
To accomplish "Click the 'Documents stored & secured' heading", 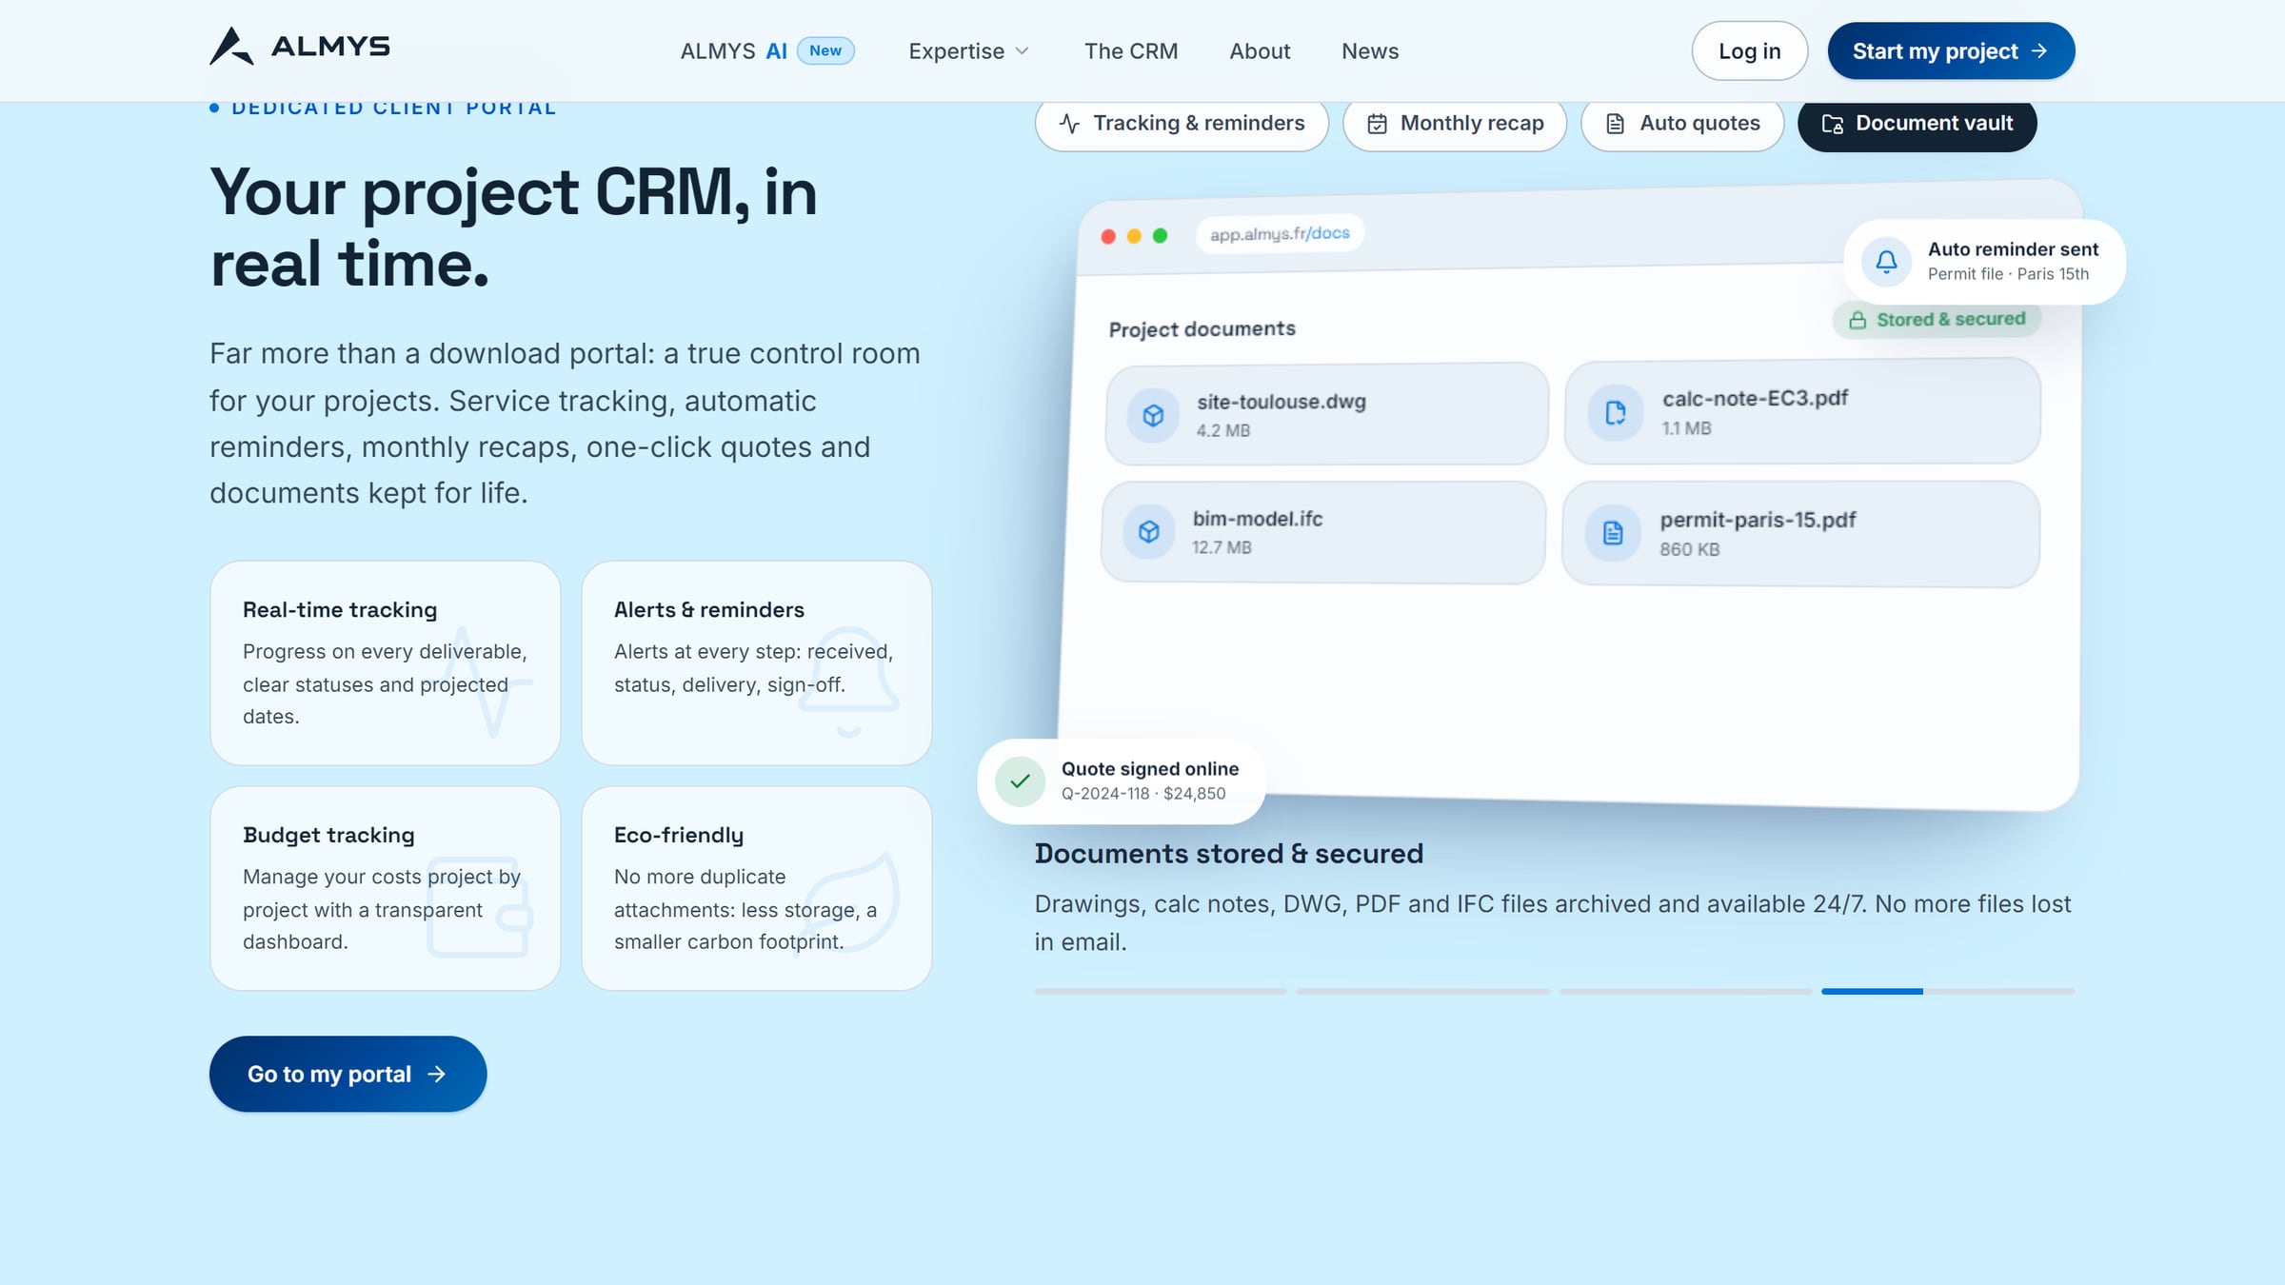I will pos(1229,854).
